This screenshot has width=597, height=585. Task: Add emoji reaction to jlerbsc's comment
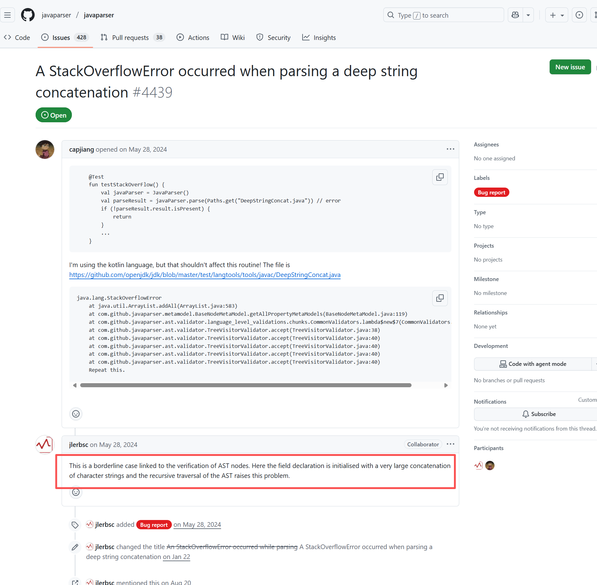click(76, 492)
